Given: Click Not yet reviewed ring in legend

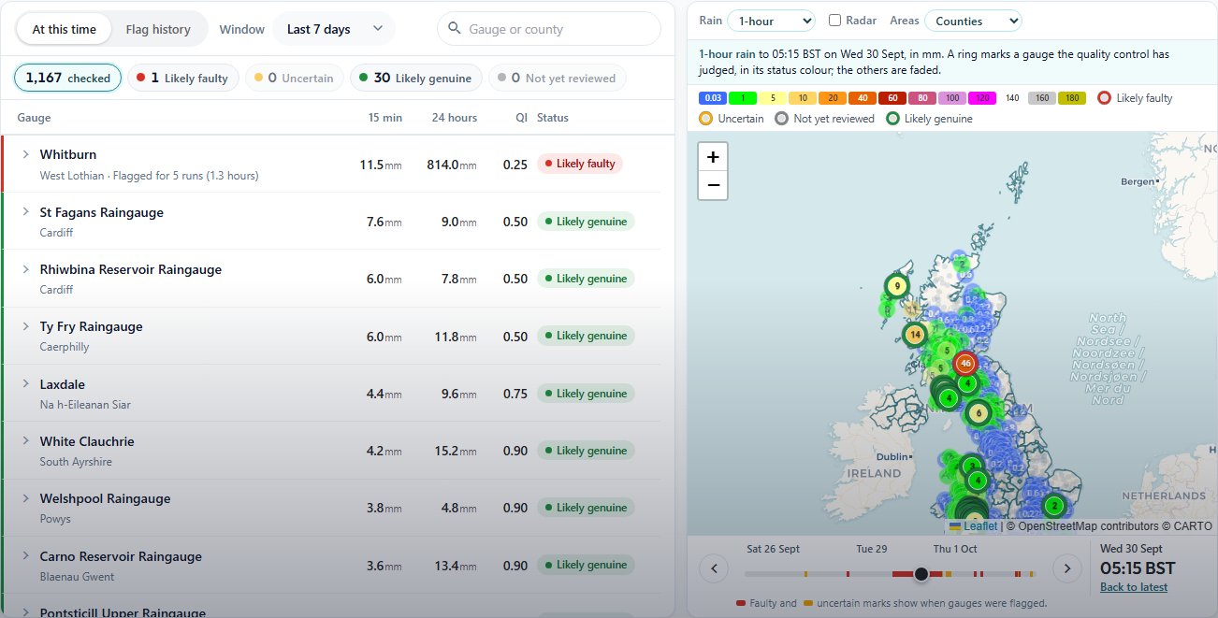Looking at the screenshot, I should (782, 119).
